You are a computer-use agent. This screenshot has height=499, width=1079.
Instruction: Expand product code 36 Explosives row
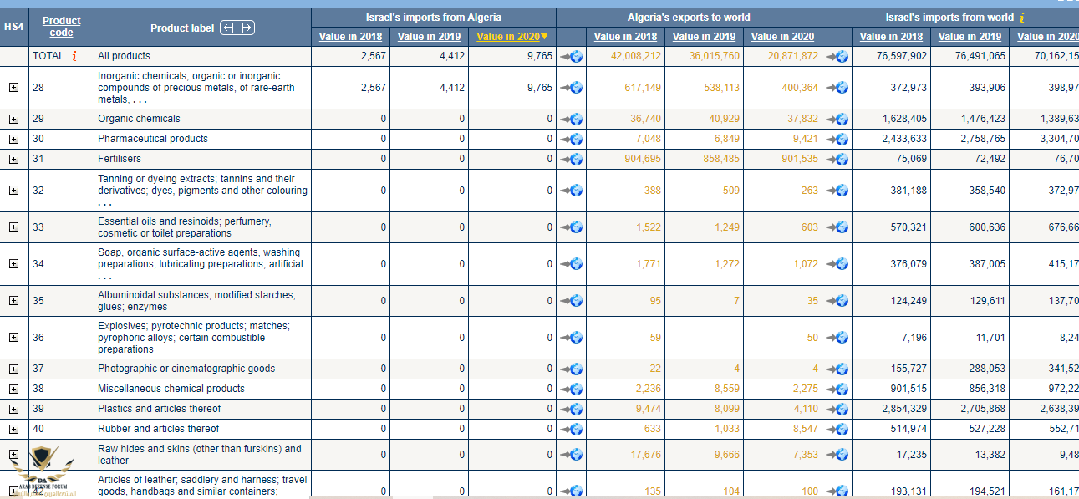pyautogui.click(x=13, y=338)
